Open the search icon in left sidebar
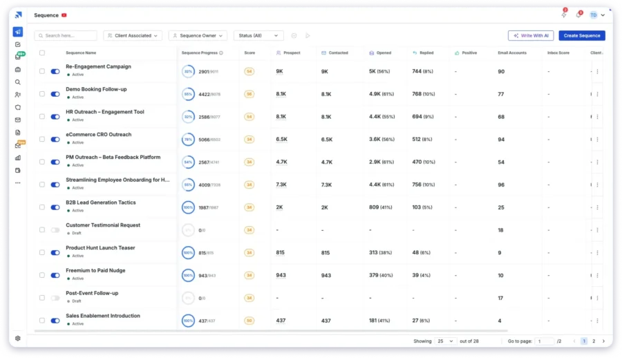 tap(18, 82)
